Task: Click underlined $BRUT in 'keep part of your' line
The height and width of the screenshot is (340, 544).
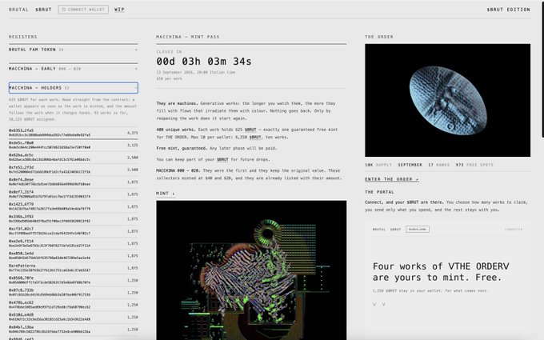Action: 222,159
